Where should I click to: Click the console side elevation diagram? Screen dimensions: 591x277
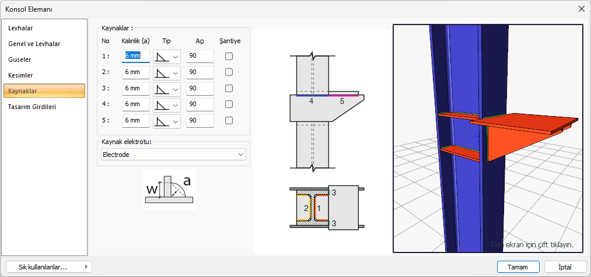tap(327, 111)
